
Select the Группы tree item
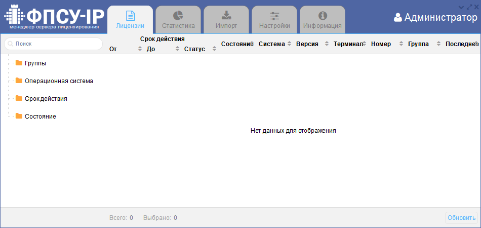click(x=35, y=63)
